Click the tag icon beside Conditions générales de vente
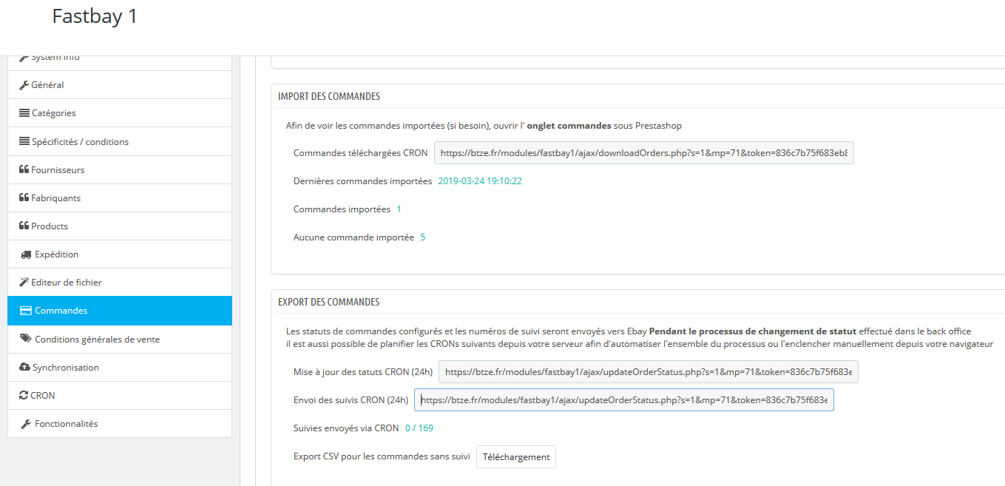The image size is (1005, 486). pyautogui.click(x=26, y=339)
